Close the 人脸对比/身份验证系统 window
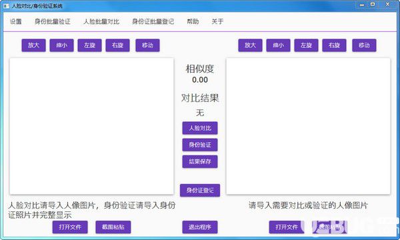The height and width of the screenshot is (240, 400). pyautogui.click(x=388, y=5)
